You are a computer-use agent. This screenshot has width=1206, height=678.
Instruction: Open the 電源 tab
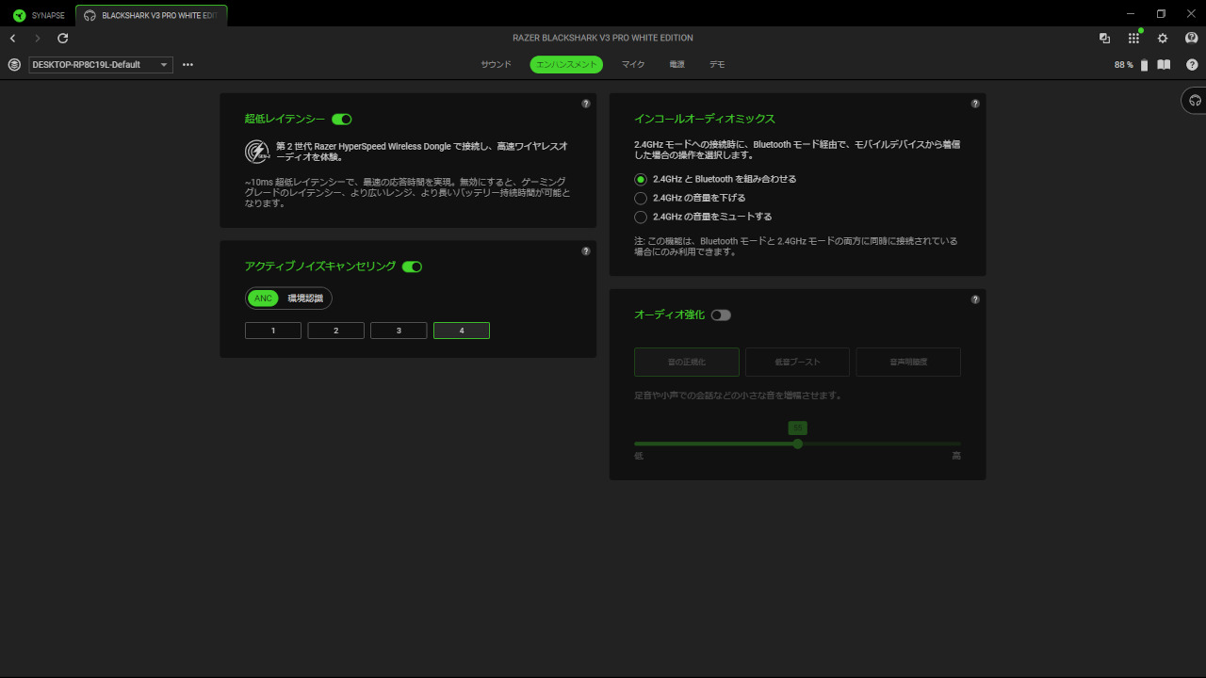click(676, 65)
